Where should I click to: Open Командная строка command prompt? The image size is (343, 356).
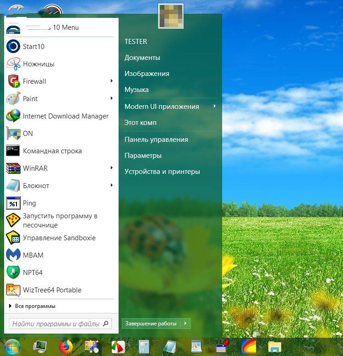(52, 151)
